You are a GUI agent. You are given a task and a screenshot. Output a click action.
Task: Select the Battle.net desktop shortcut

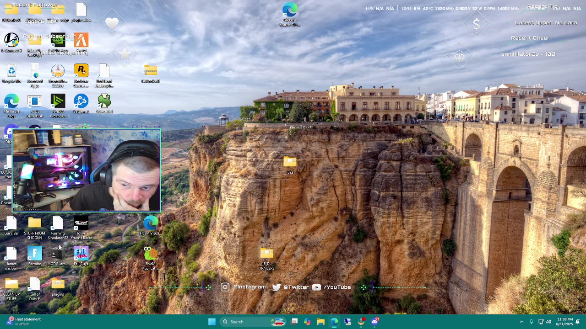click(x=81, y=104)
